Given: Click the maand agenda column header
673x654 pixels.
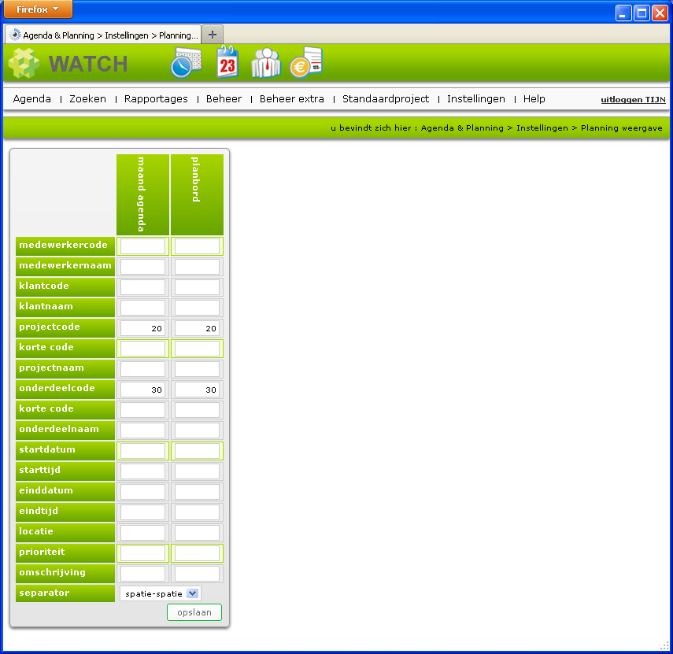Looking at the screenshot, I should 142,194.
